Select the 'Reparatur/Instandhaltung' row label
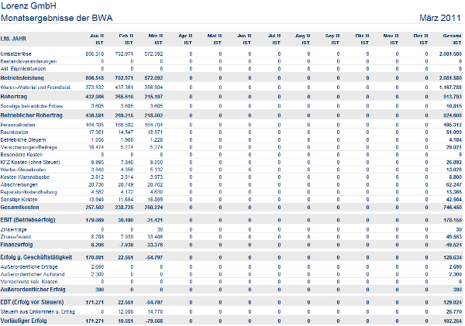Screen dimensions: 465x326 pyautogui.click(x=29, y=192)
